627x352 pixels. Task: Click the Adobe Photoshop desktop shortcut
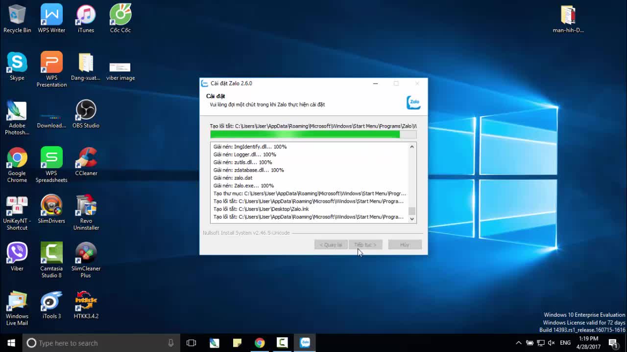tap(17, 117)
